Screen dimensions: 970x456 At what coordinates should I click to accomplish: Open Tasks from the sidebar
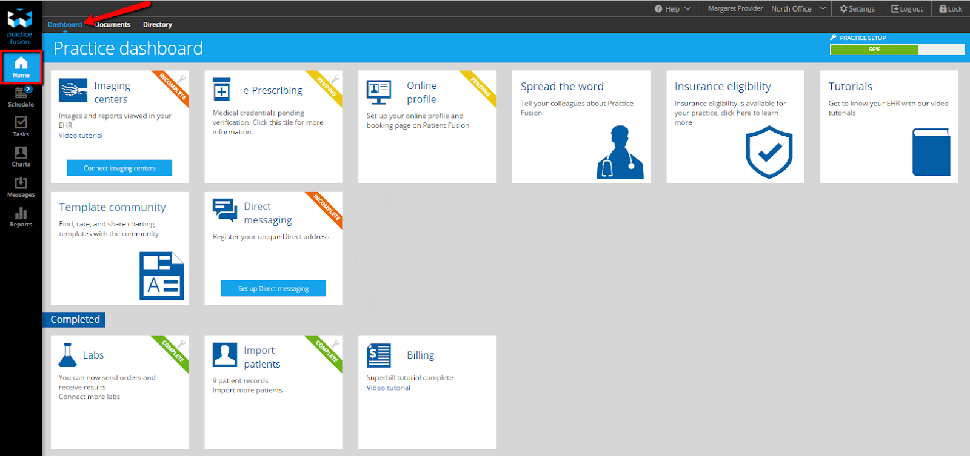(21, 127)
